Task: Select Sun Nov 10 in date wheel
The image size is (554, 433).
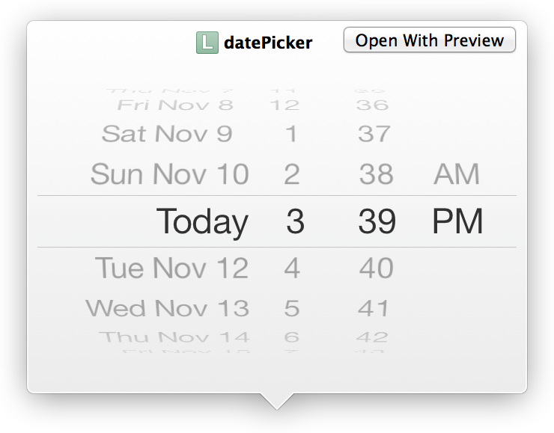Action: click(x=169, y=174)
